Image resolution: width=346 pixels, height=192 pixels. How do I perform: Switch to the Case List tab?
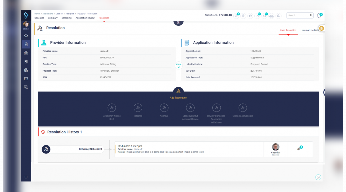(39, 18)
